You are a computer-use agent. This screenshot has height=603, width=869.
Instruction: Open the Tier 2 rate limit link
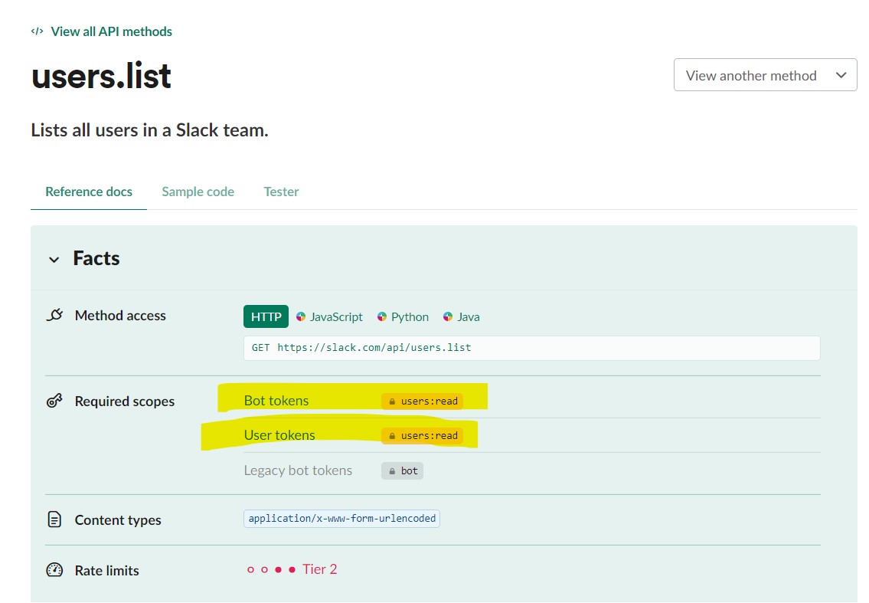pos(320,569)
